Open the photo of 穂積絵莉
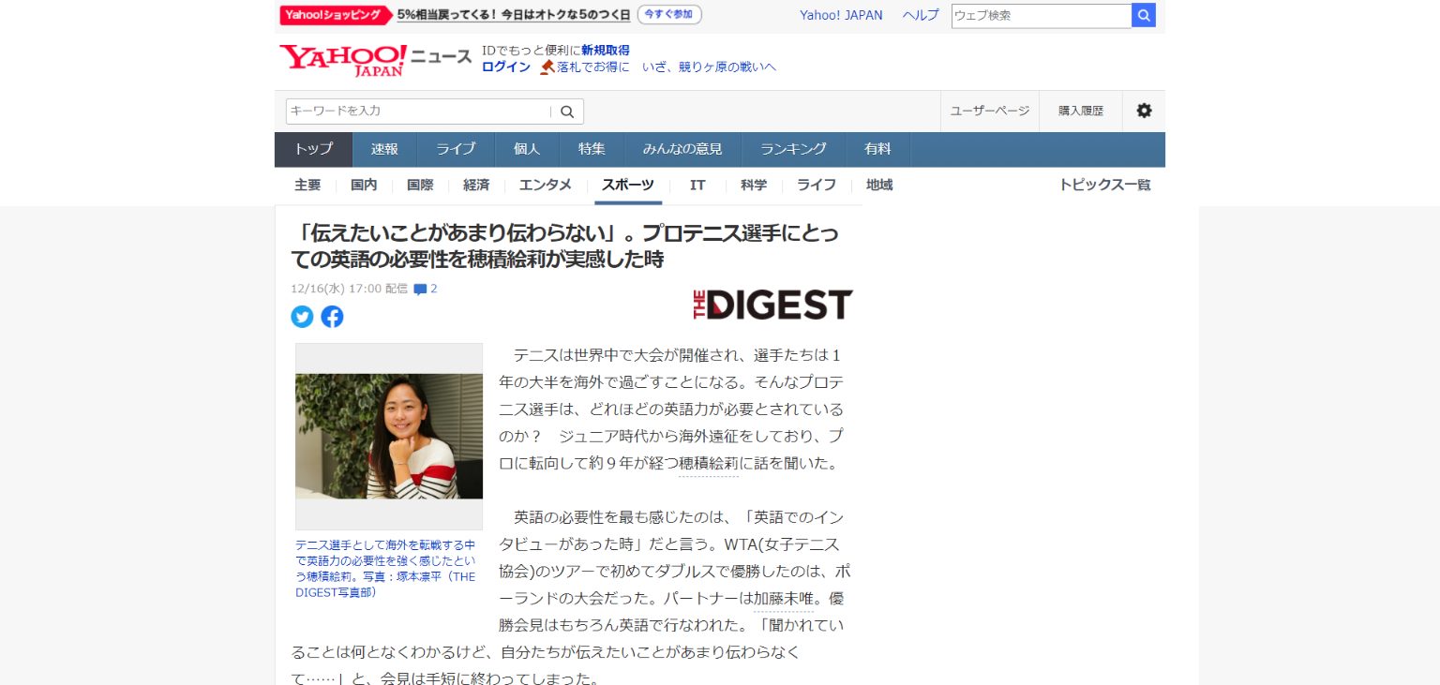This screenshot has height=685, width=1440. tap(389, 437)
